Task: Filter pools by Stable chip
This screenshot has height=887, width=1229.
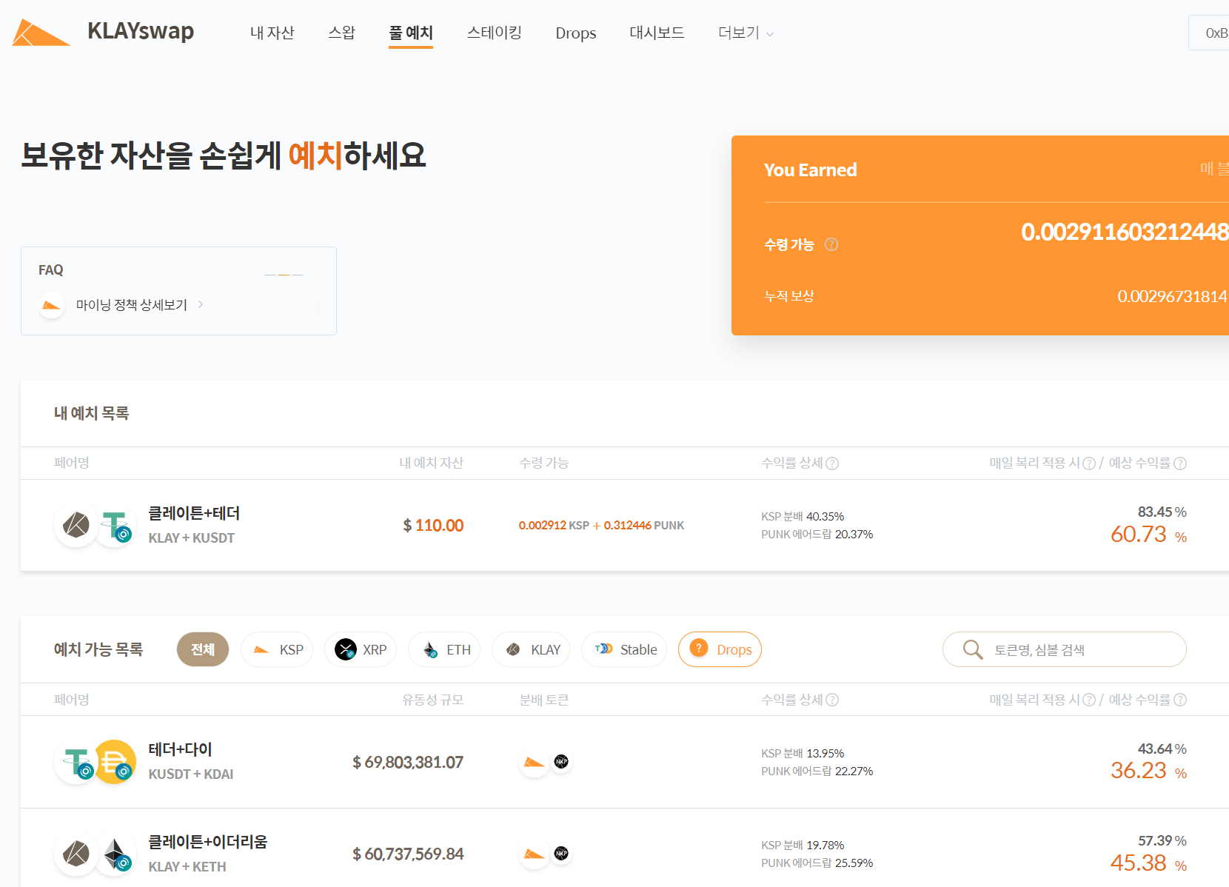Action: point(624,649)
